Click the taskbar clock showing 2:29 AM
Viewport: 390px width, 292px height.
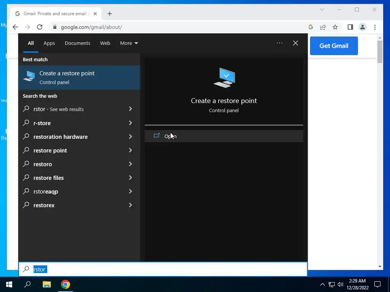[357, 284]
